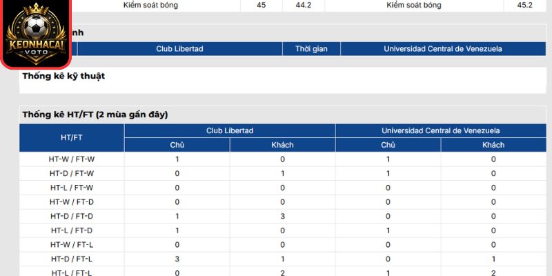Screen dimensions: 552x276
Task: Select the 'HT-W / FT-D' row label
Action: click(72, 202)
